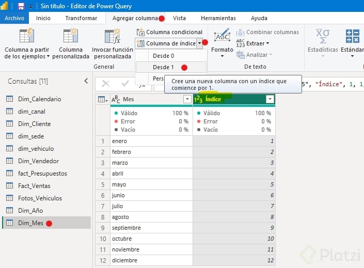Click the Save icon in title bar
The height and width of the screenshot is (268, 364).
click(21, 6)
